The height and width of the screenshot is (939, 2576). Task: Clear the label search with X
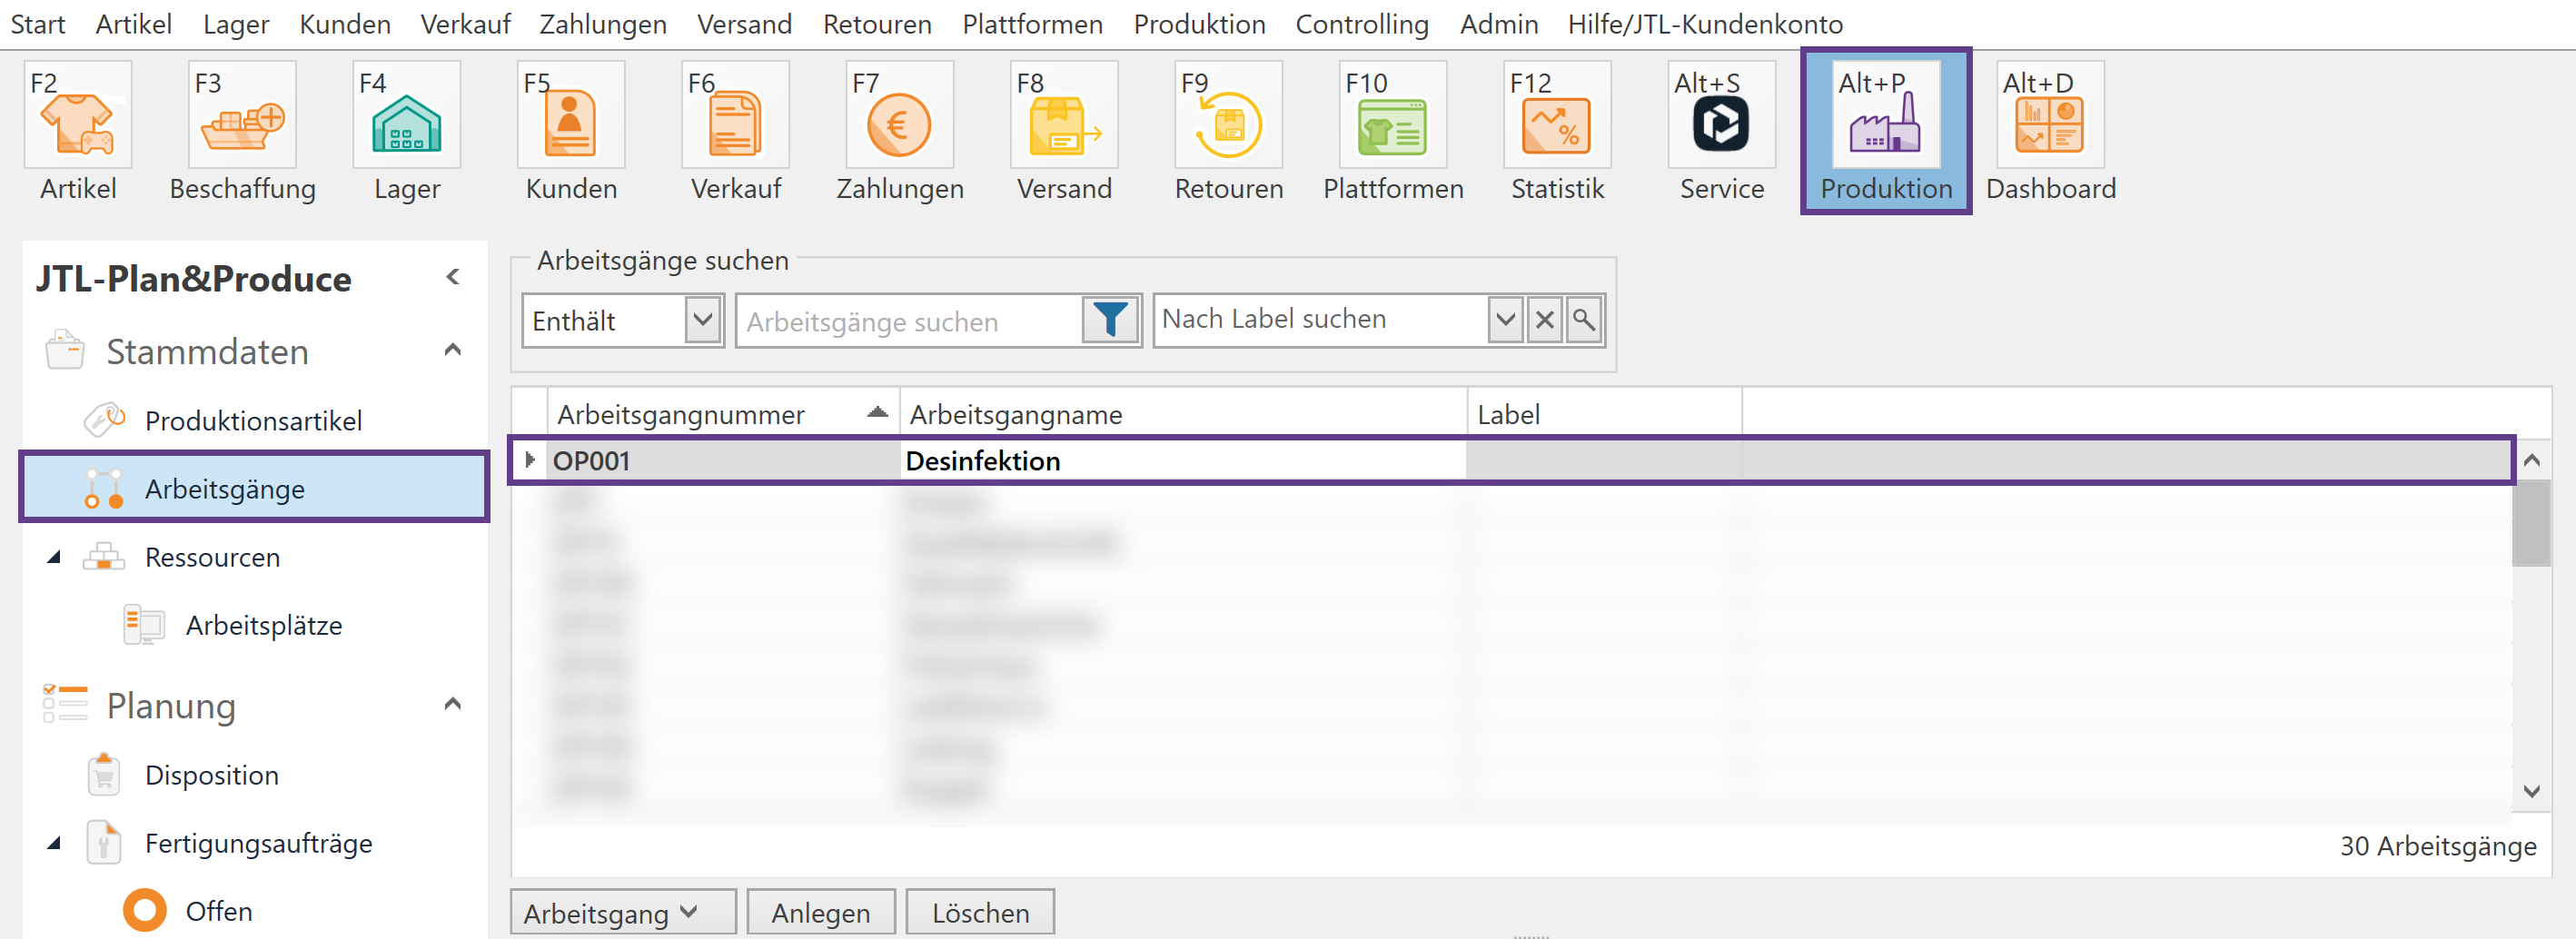tap(1544, 321)
